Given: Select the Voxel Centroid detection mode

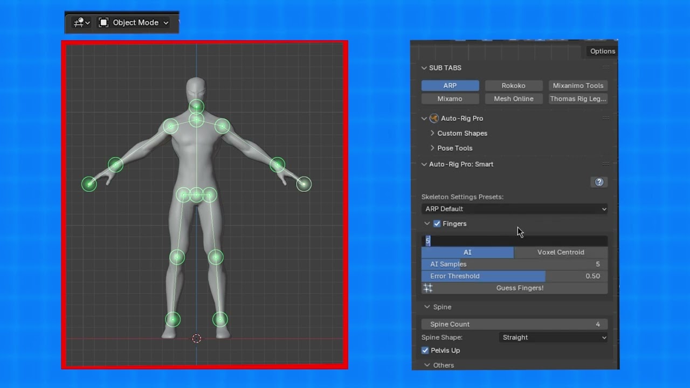Looking at the screenshot, I should (x=561, y=252).
